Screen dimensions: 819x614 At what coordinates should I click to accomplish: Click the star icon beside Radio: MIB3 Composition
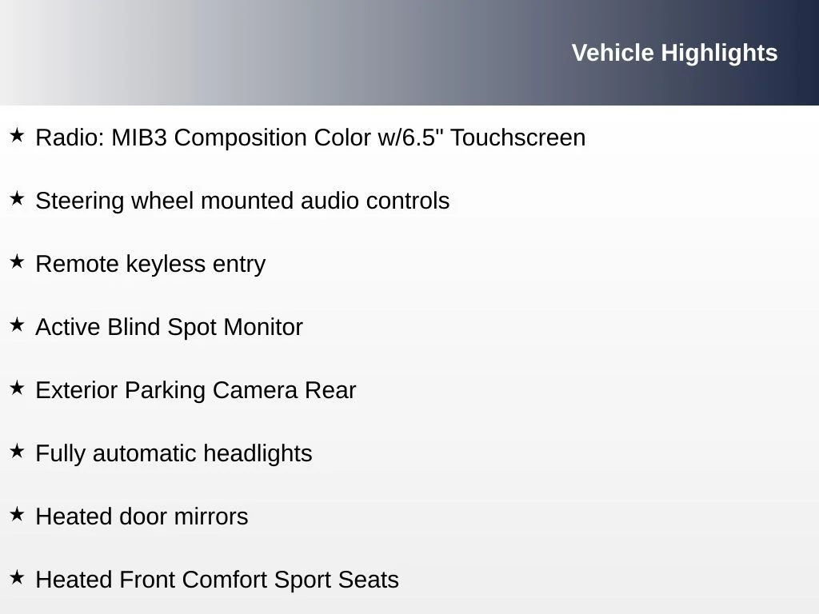[17, 136]
